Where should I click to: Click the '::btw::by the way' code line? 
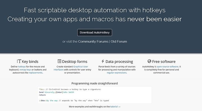tap(74, 100)
